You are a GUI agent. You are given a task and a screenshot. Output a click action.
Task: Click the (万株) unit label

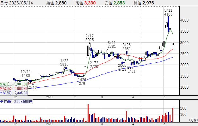[x=193, y=120]
